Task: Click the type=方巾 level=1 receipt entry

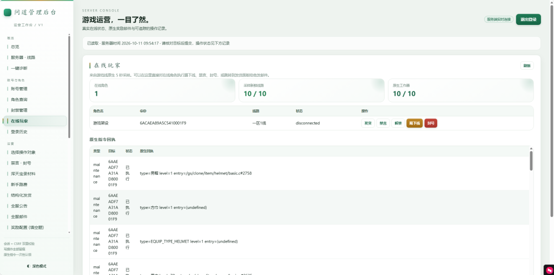Action: click(173, 207)
